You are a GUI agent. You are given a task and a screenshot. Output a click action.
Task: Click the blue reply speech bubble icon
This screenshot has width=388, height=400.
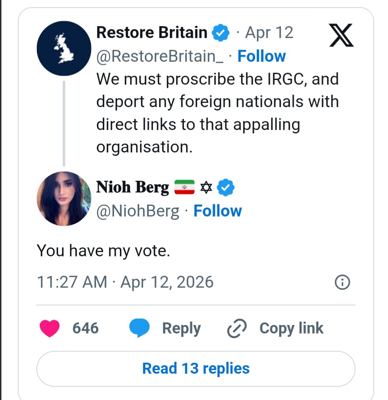[139, 328]
